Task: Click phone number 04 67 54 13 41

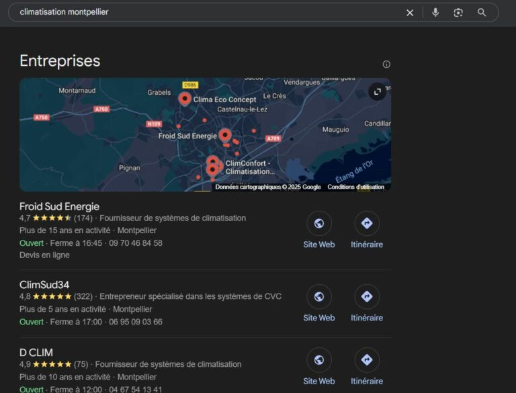Action: pyautogui.click(x=136, y=390)
